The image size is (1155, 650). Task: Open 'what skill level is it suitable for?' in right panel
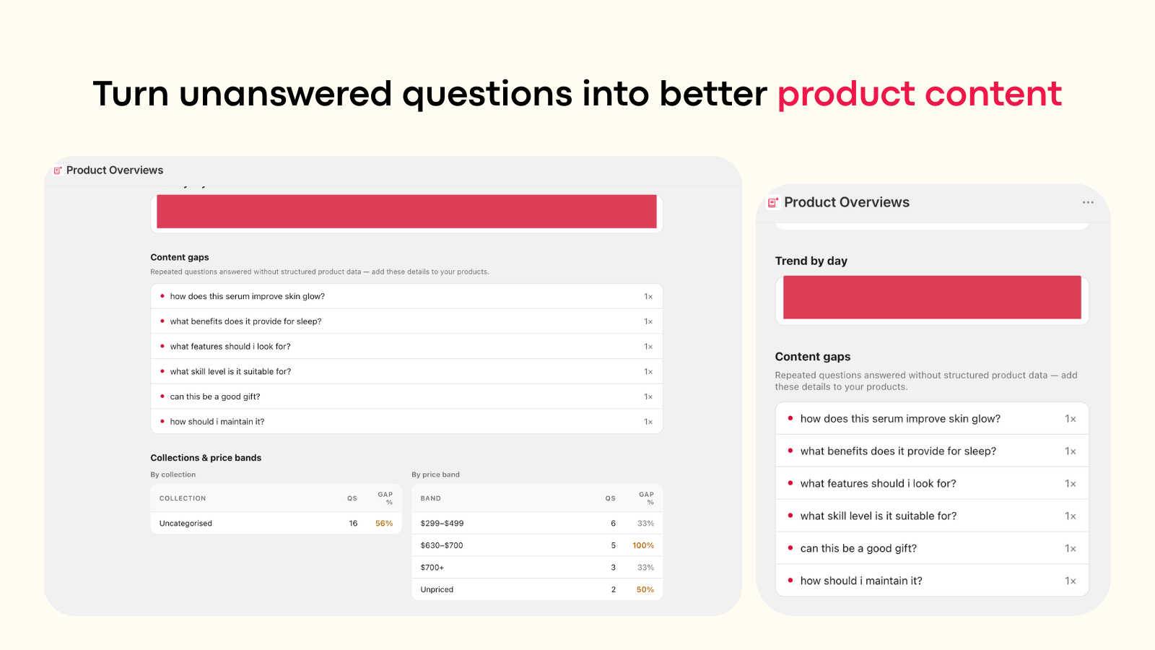(932, 516)
